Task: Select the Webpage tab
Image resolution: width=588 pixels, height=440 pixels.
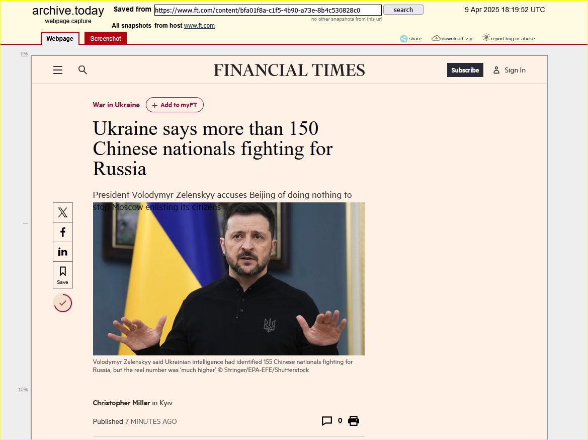Action: [x=60, y=38]
